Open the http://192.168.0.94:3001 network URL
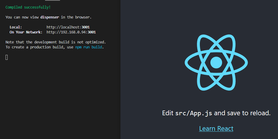The height and width of the screenshot is (139, 278). pyautogui.click(x=71, y=32)
